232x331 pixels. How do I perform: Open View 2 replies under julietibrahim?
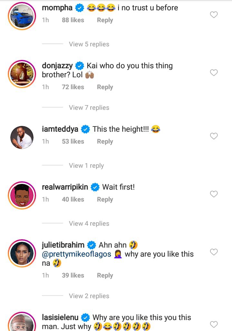(89, 296)
